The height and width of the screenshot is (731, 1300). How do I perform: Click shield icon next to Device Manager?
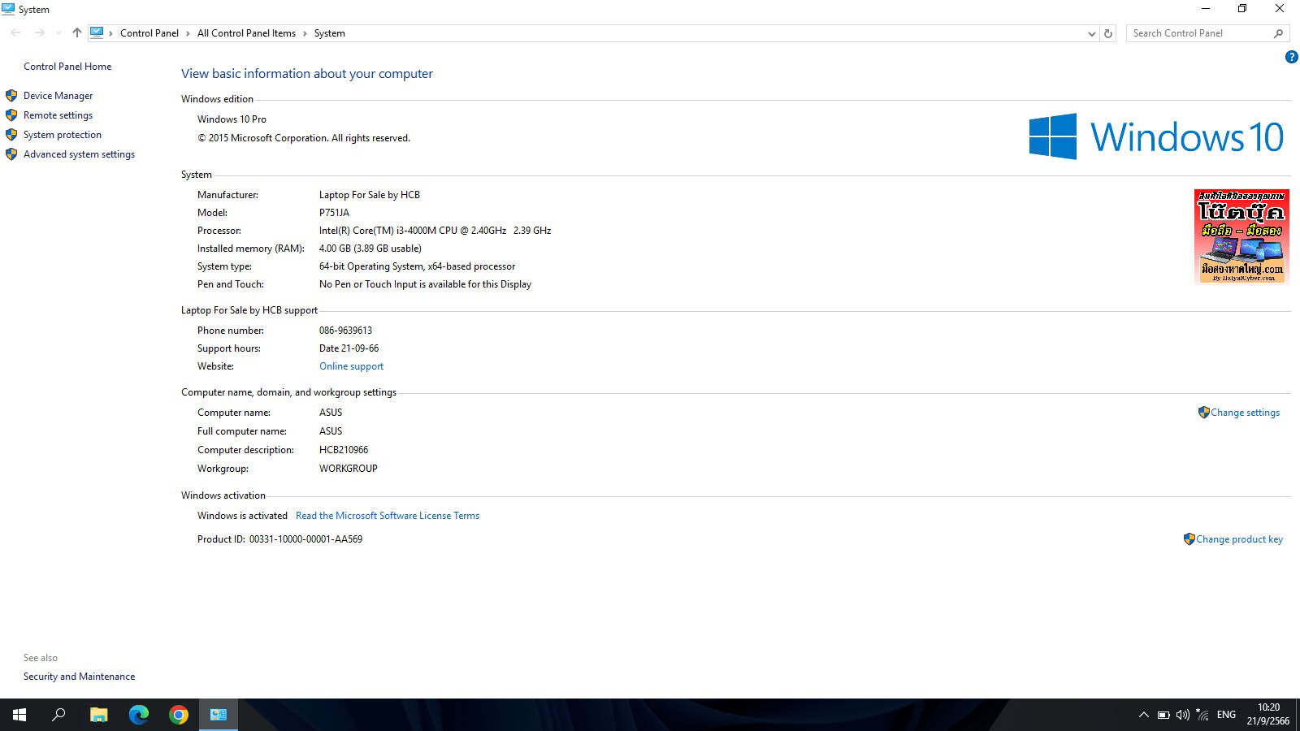11,96
